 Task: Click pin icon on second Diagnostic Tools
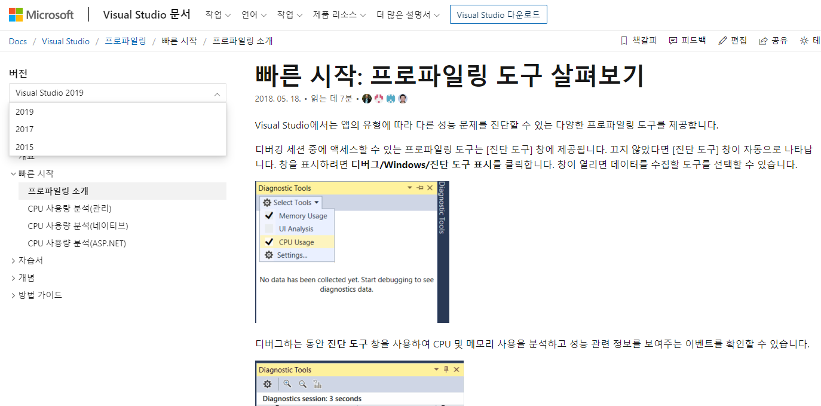coord(446,370)
